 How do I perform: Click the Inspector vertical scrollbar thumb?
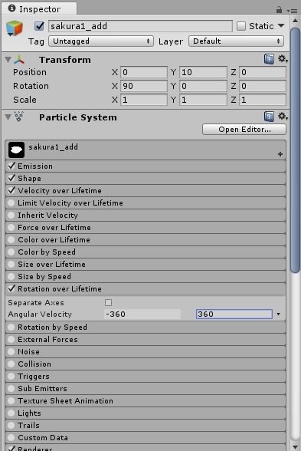(296, 150)
